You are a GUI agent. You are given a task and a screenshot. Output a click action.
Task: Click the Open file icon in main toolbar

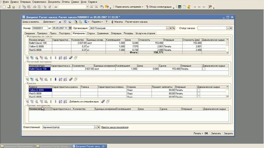[9, 7]
